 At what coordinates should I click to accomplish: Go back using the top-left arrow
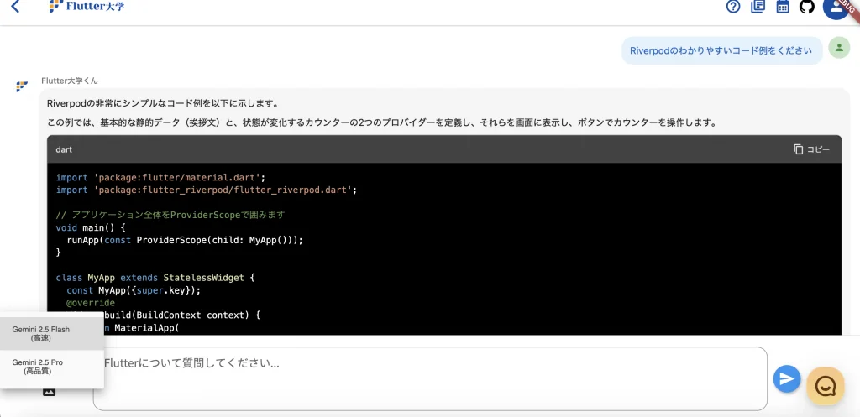coord(15,8)
